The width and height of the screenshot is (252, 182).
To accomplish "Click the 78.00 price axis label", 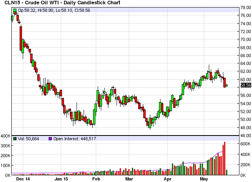I will [246, 7].
